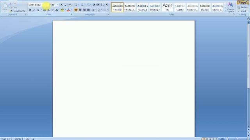Open the bullets style dropdown arrow

(x=79, y=5)
